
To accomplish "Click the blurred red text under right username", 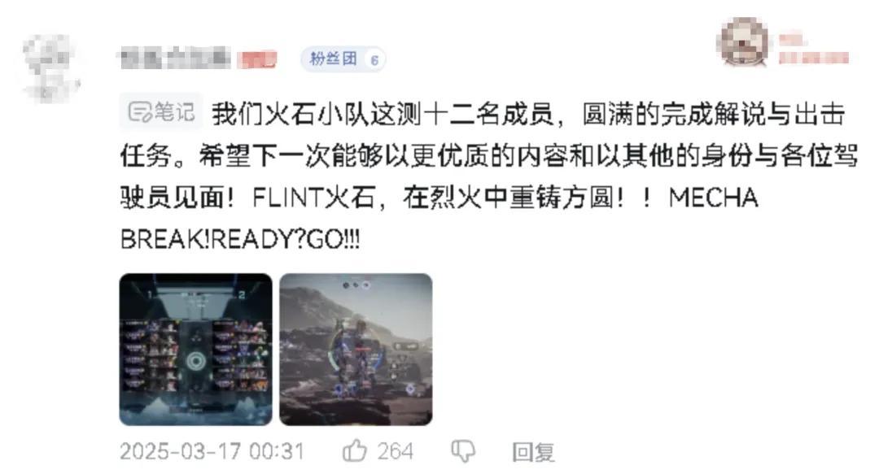I will (813, 58).
